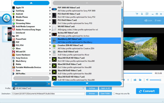Mute audio with the speaker icon
This screenshot has height=103, width=164.
click(147, 80)
